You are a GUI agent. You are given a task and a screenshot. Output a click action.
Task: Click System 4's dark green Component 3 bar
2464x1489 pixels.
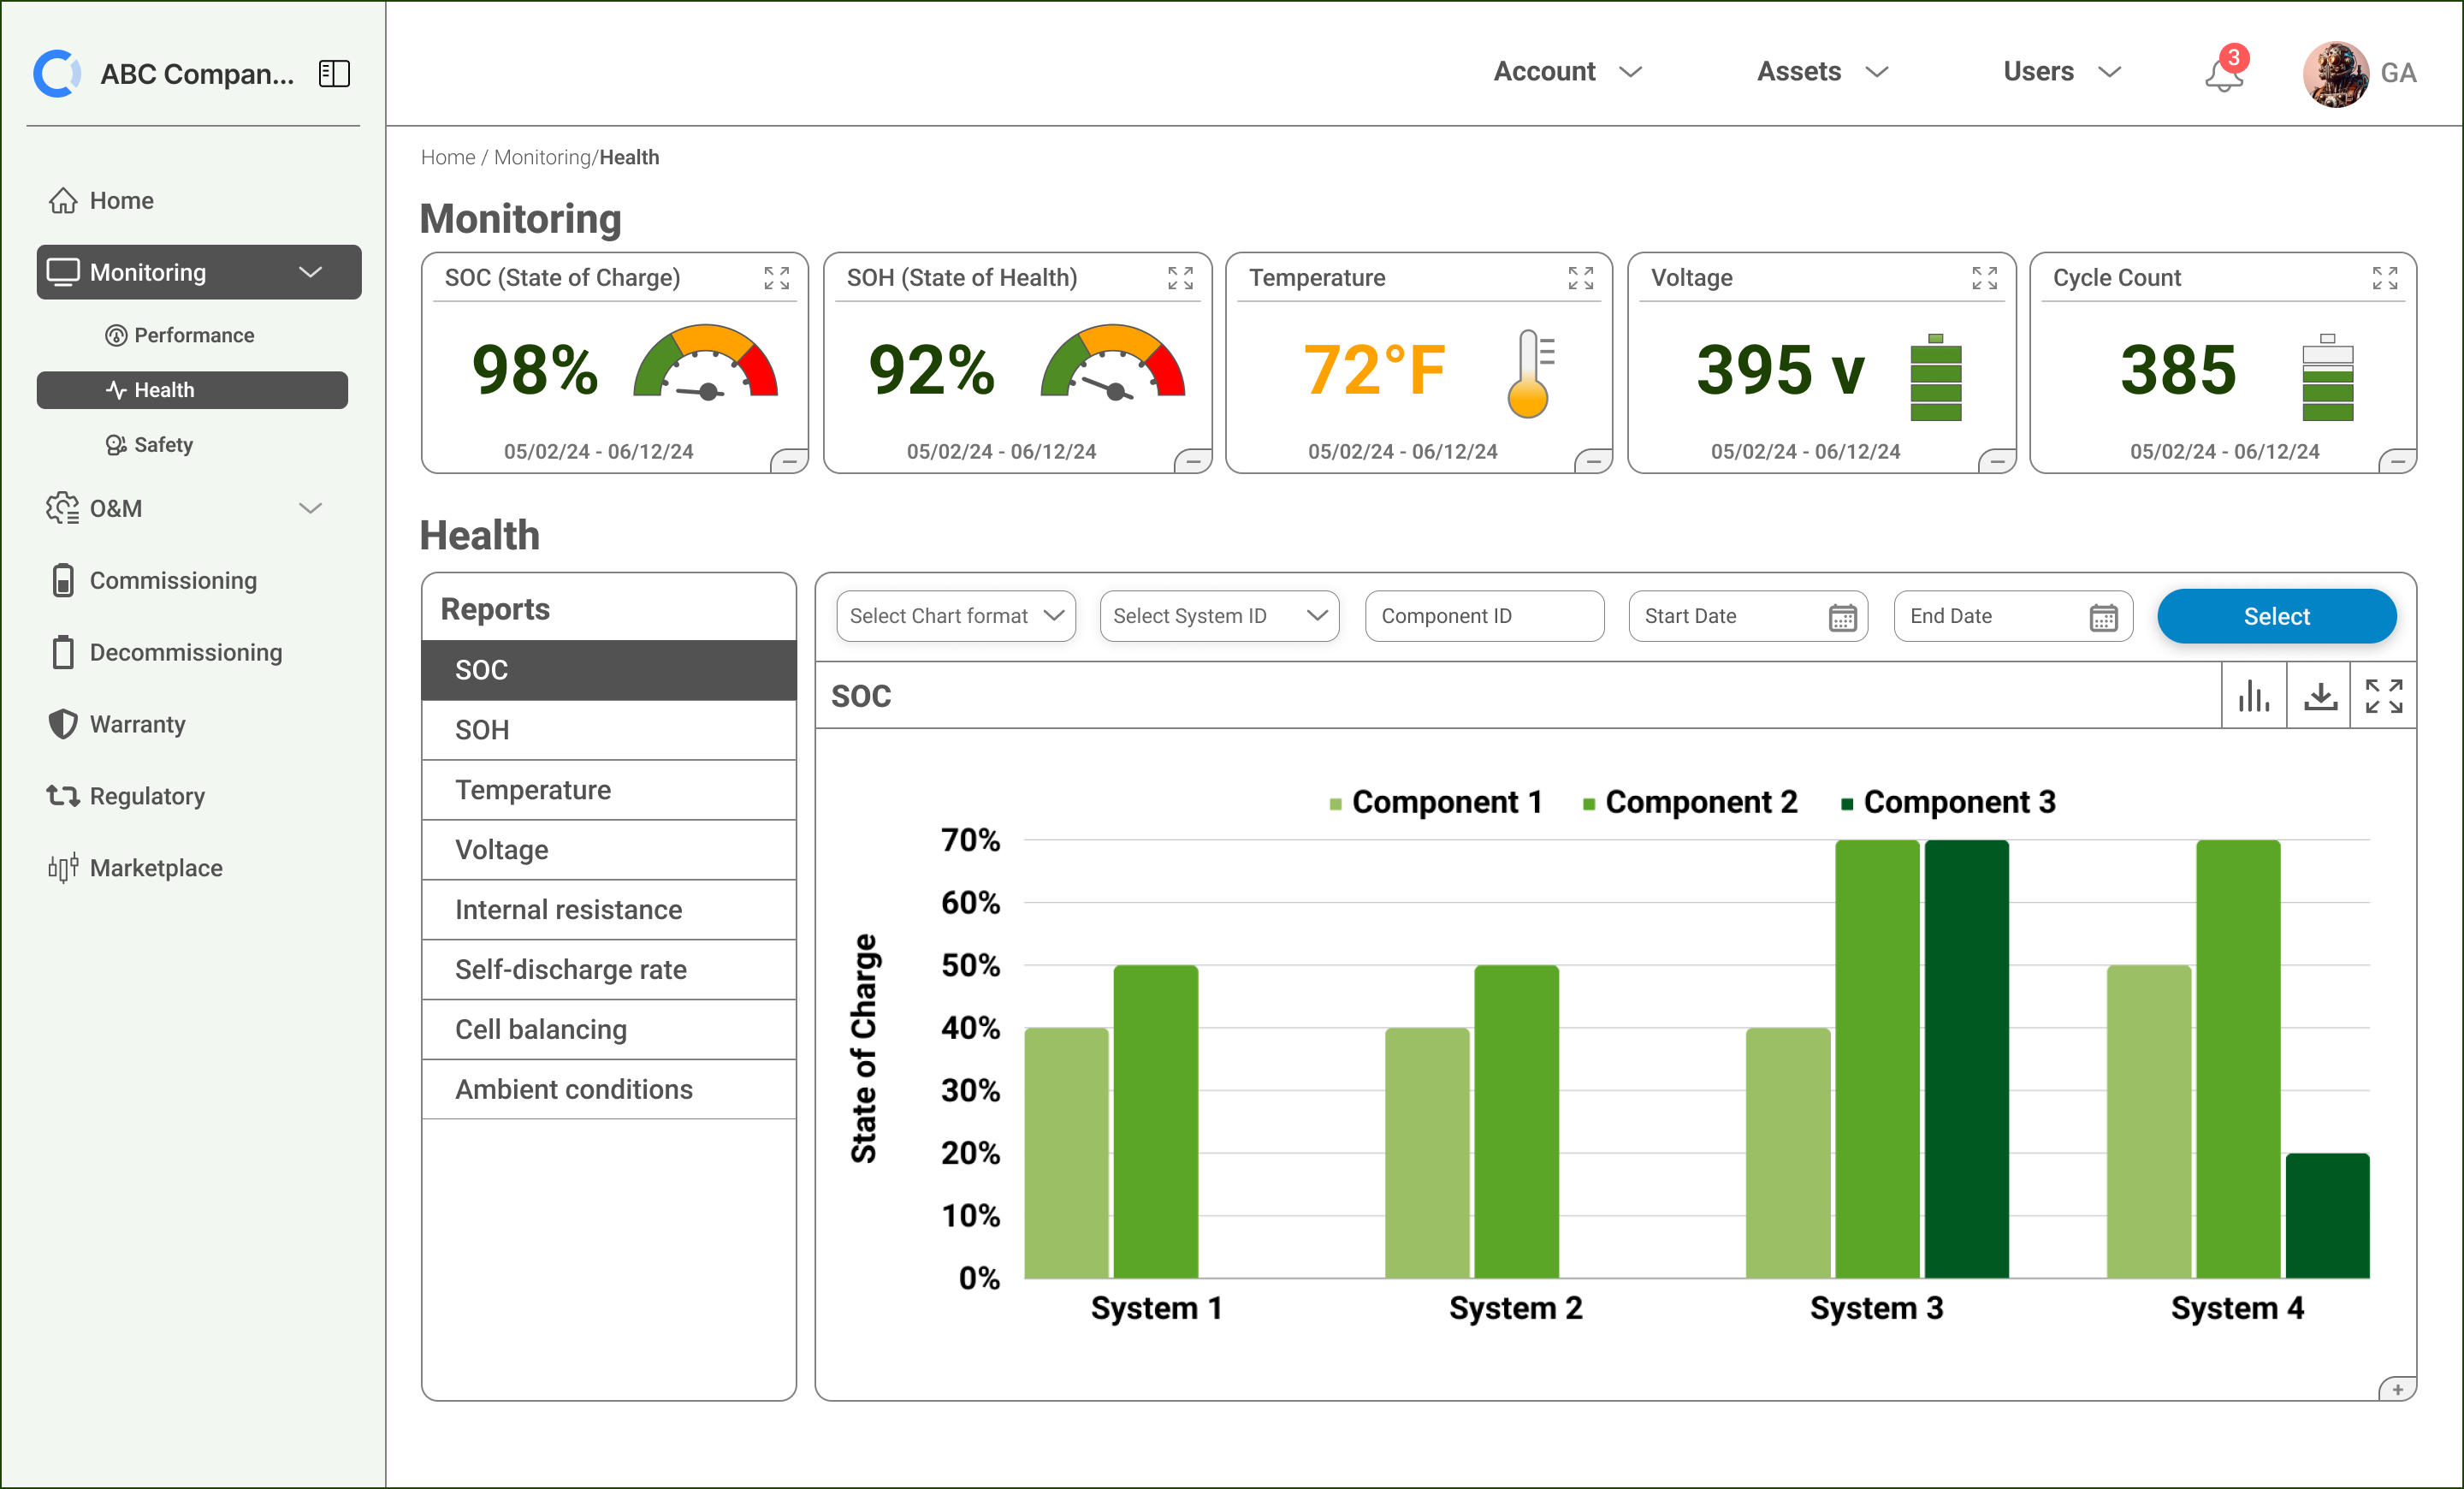[2328, 1216]
